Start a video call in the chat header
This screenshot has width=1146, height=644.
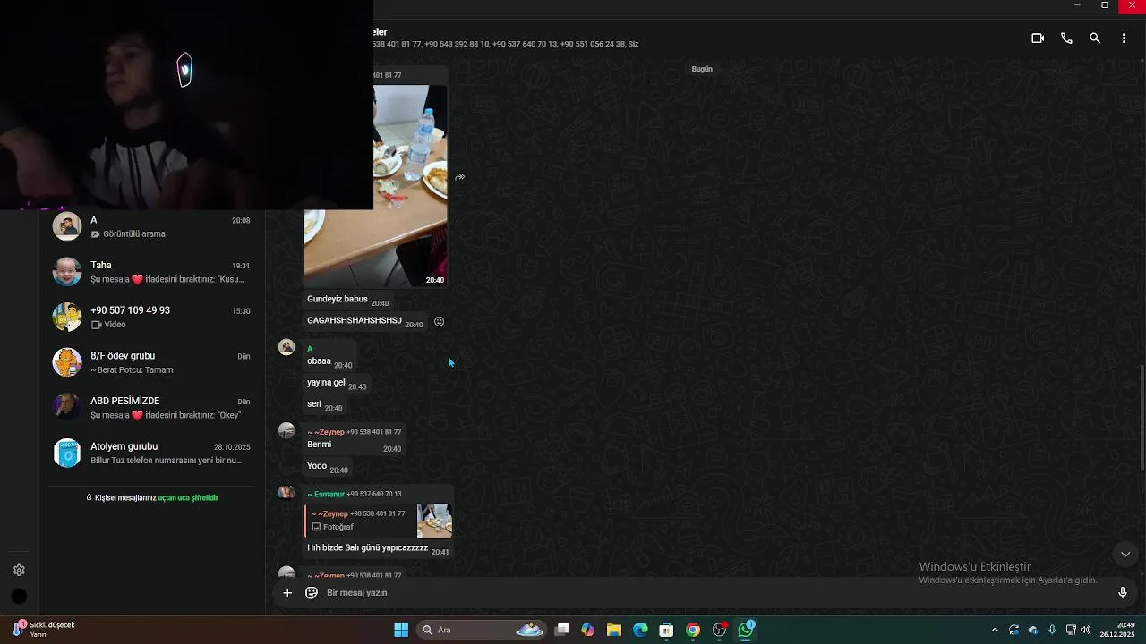pyautogui.click(x=1038, y=38)
